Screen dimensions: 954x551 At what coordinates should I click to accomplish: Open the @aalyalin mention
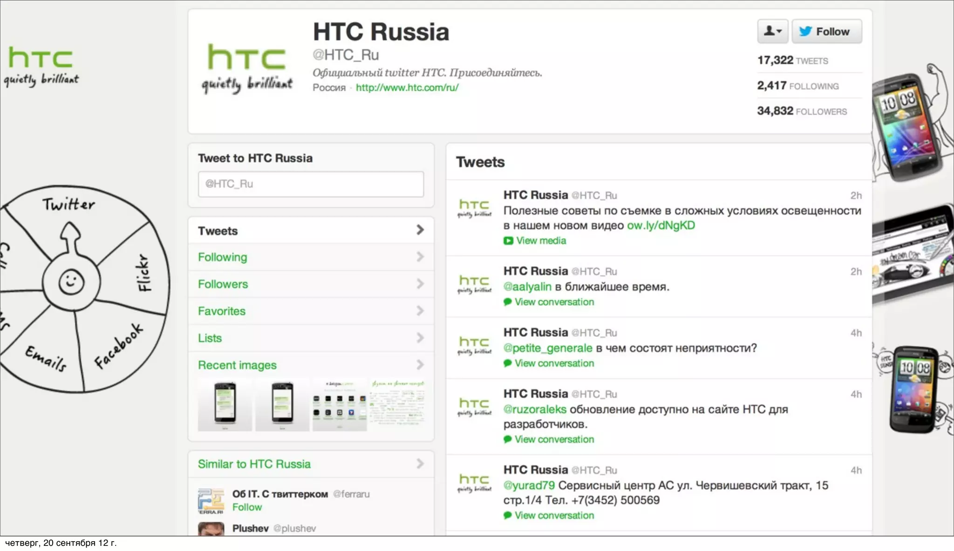(527, 287)
